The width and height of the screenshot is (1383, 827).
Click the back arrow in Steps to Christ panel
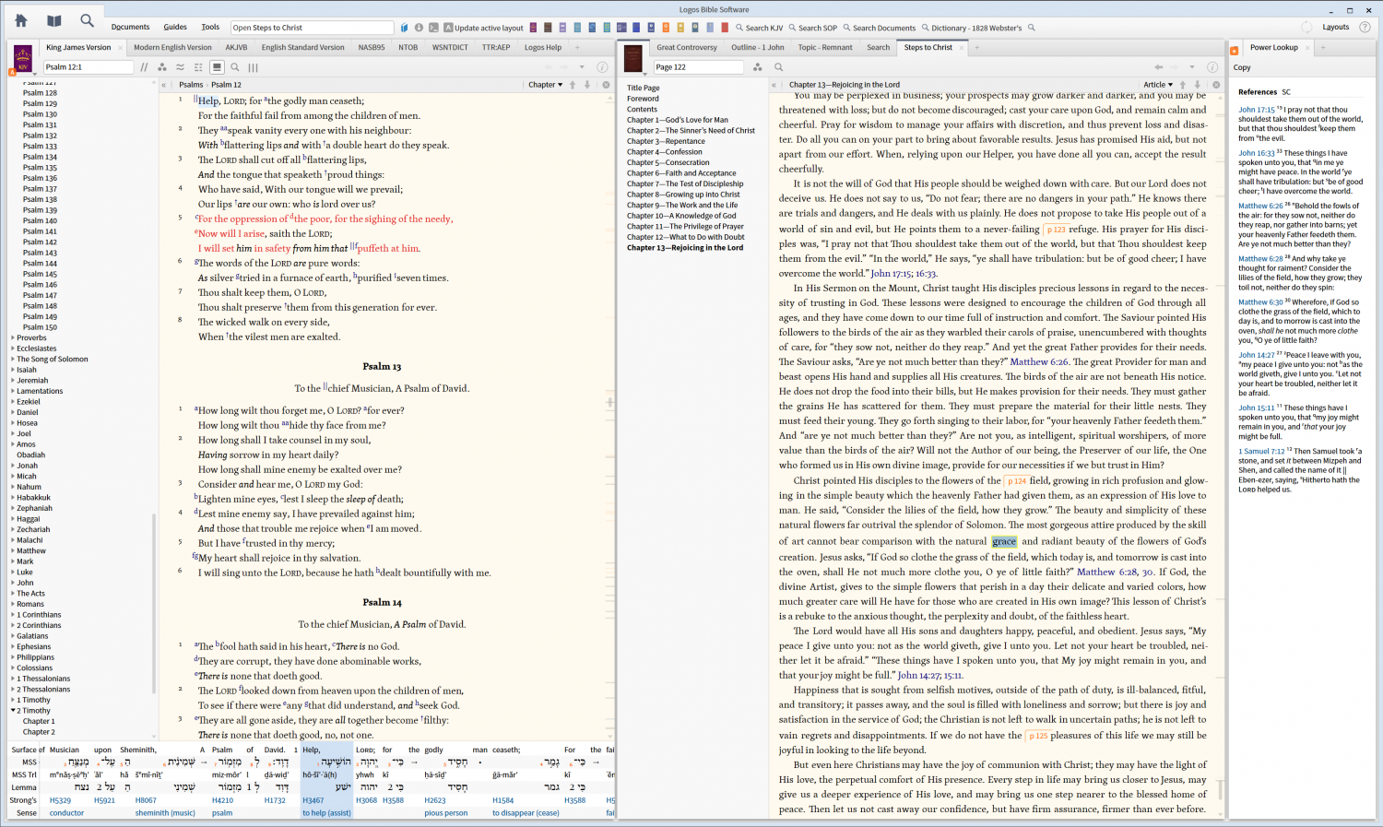[x=1159, y=67]
